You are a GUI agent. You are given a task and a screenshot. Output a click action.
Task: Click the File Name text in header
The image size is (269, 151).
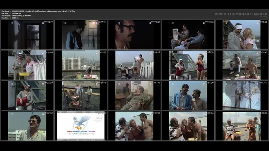pos(5,11)
